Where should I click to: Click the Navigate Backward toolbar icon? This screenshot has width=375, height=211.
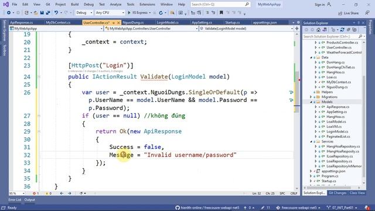9,13
